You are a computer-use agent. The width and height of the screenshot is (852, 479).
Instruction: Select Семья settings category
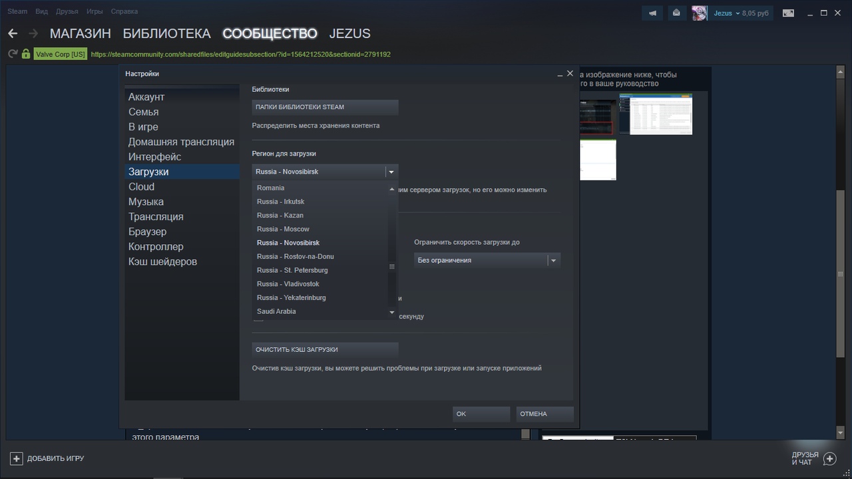(182, 112)
